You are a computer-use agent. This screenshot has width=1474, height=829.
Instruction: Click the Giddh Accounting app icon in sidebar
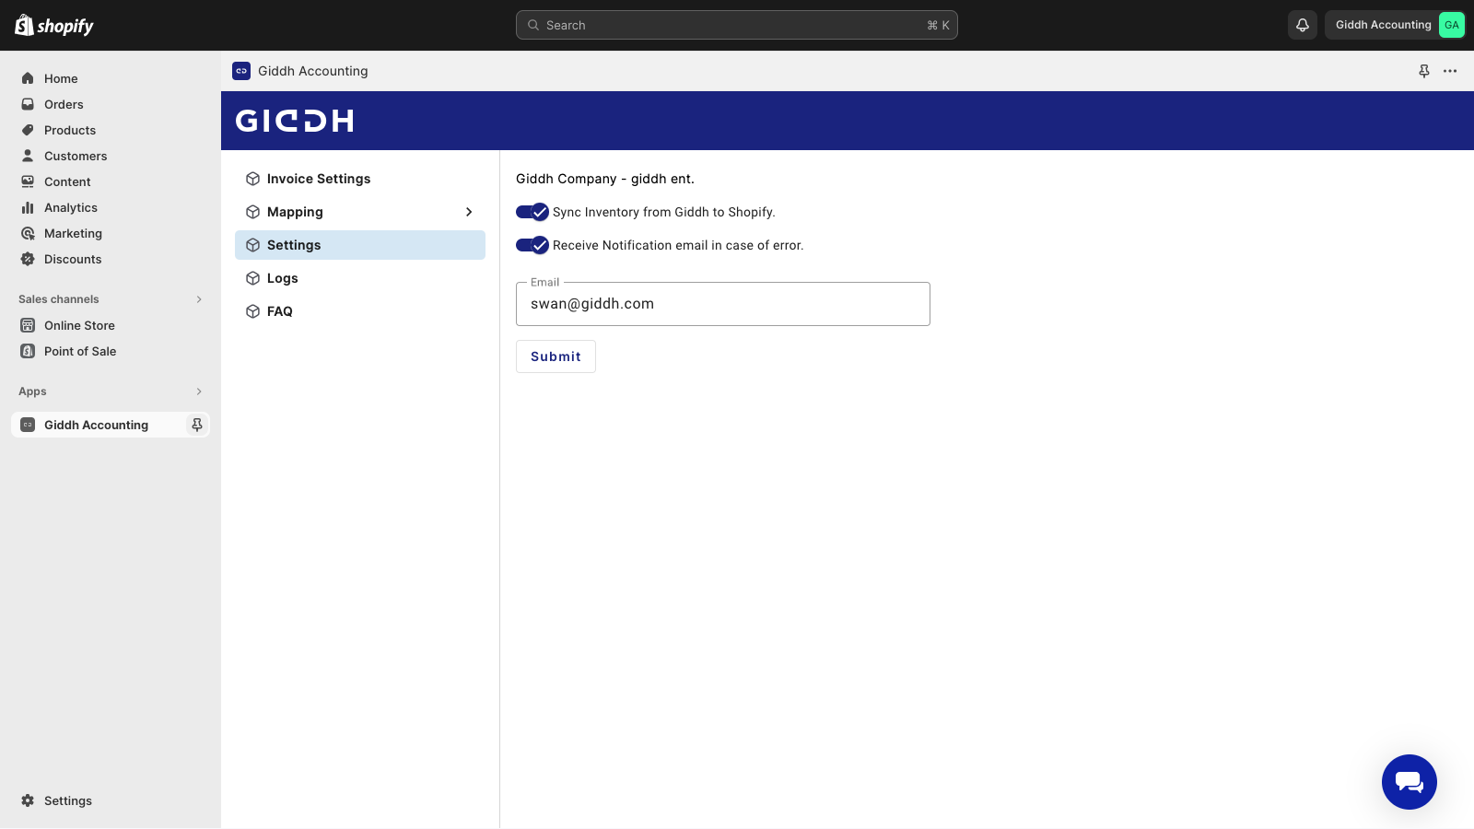coord(28,425)
